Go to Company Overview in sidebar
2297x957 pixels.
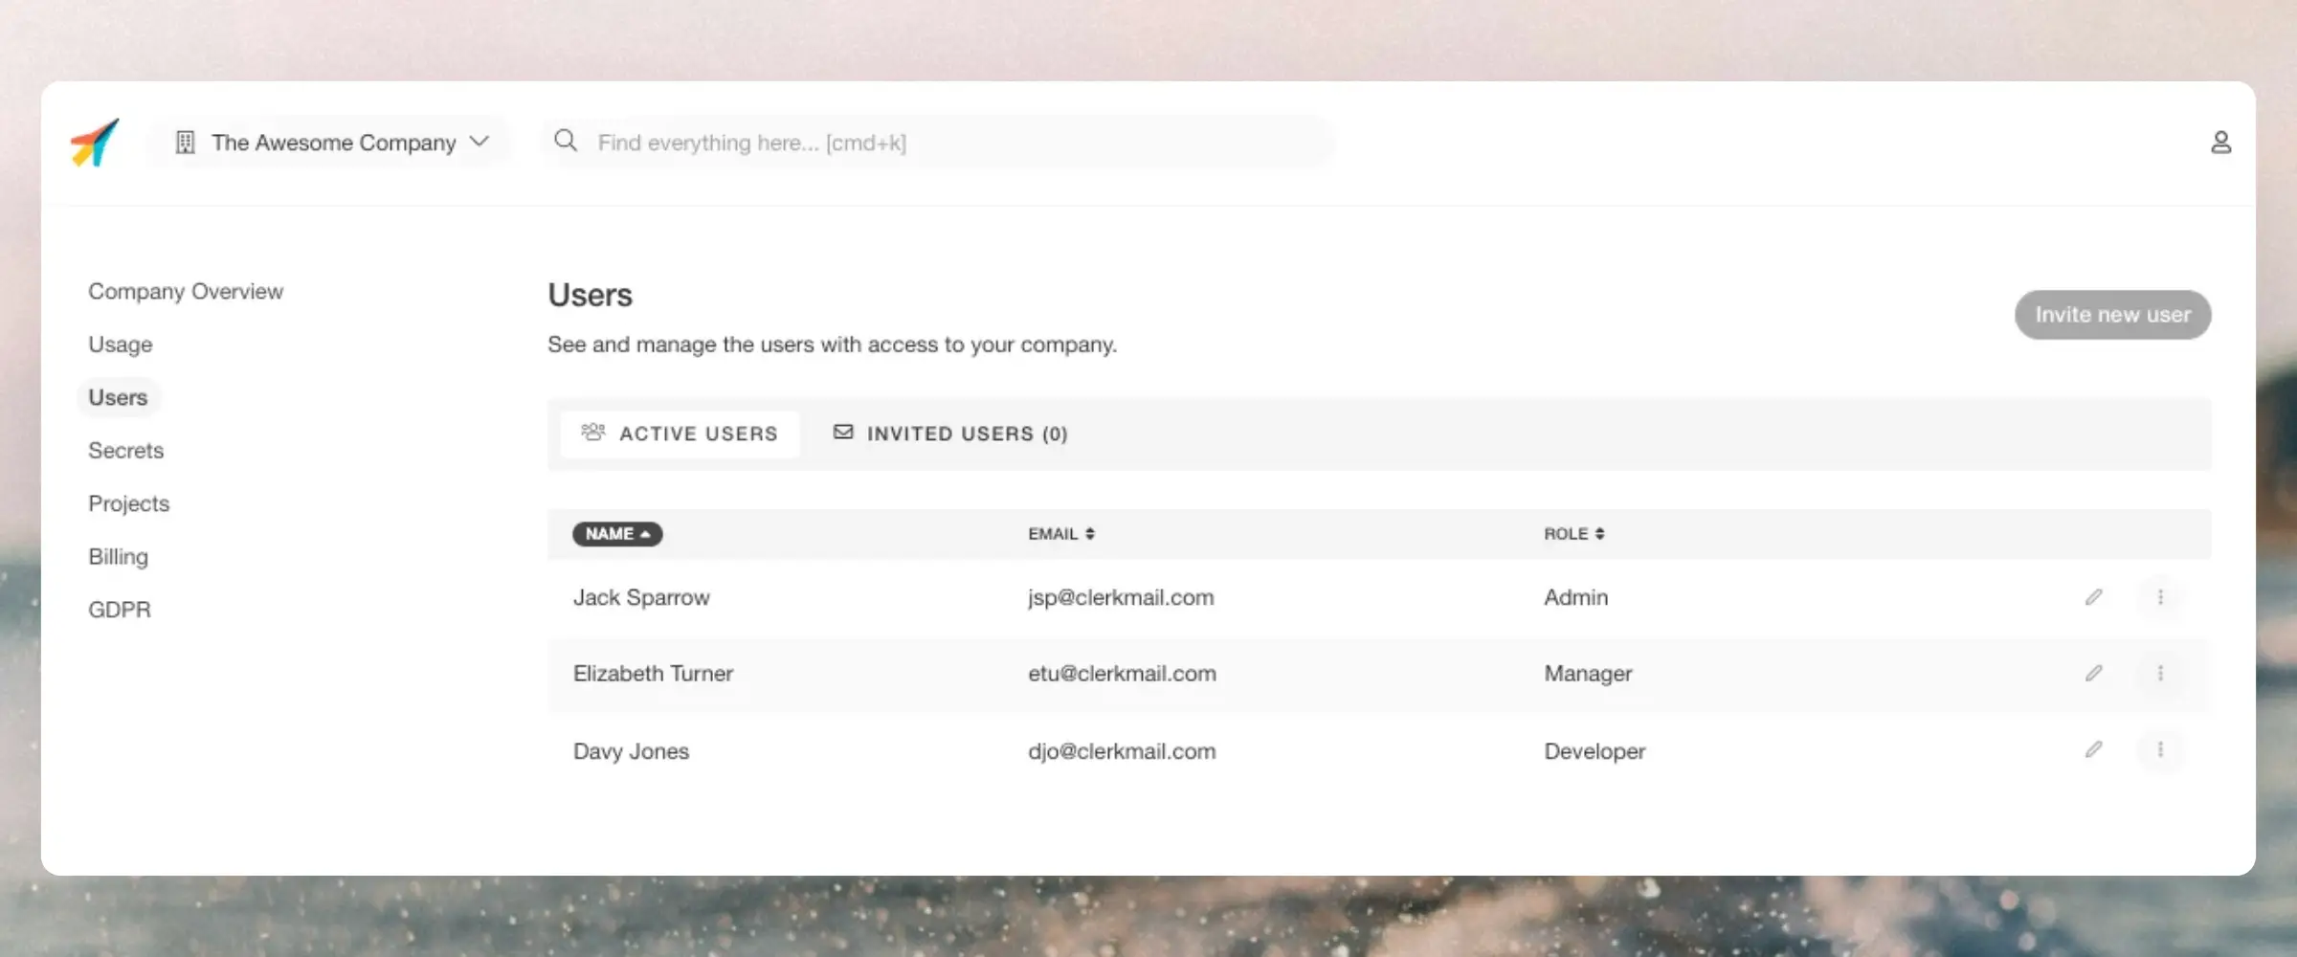point(186,291)
